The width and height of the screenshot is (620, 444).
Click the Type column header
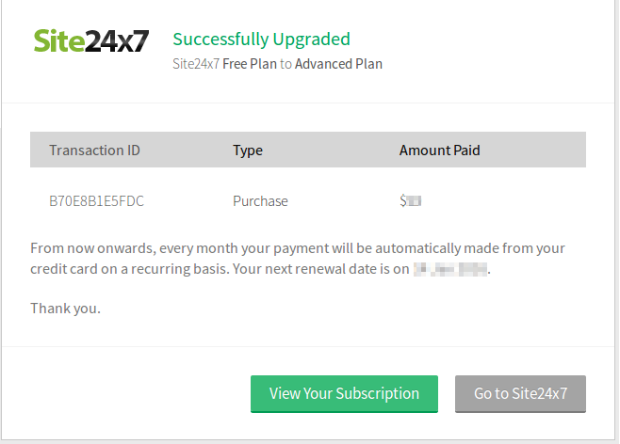coord(248,151)
